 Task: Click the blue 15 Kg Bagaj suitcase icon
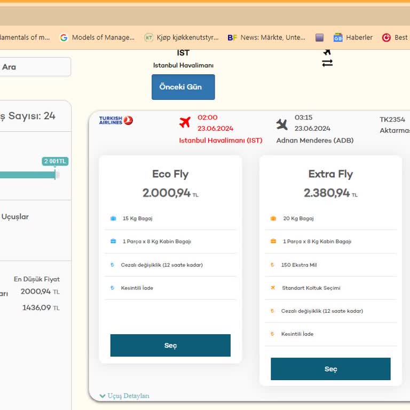[113, 218]
